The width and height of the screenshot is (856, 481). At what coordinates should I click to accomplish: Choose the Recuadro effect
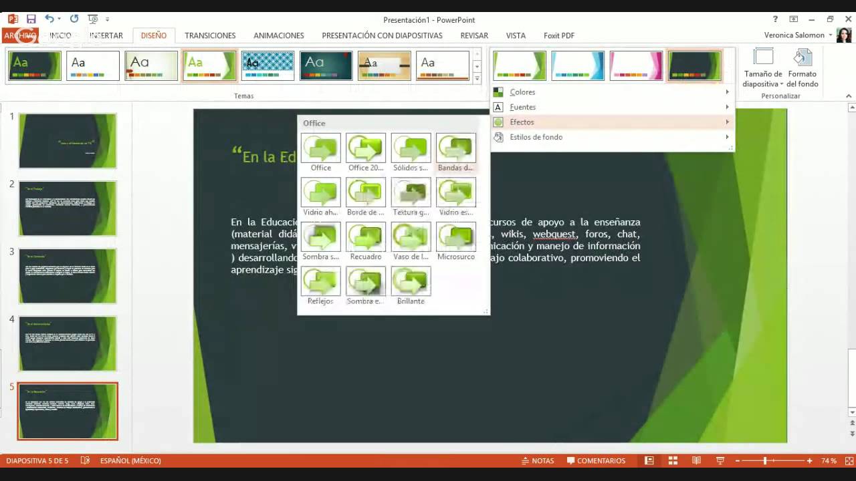[366, 242]
